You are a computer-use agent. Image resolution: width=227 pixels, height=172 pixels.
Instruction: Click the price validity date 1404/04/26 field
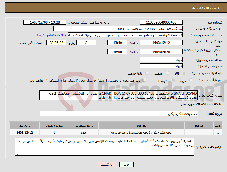point(161,52)
